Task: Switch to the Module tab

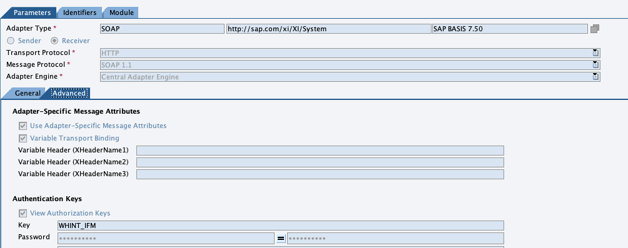Action: pos(121,12)
